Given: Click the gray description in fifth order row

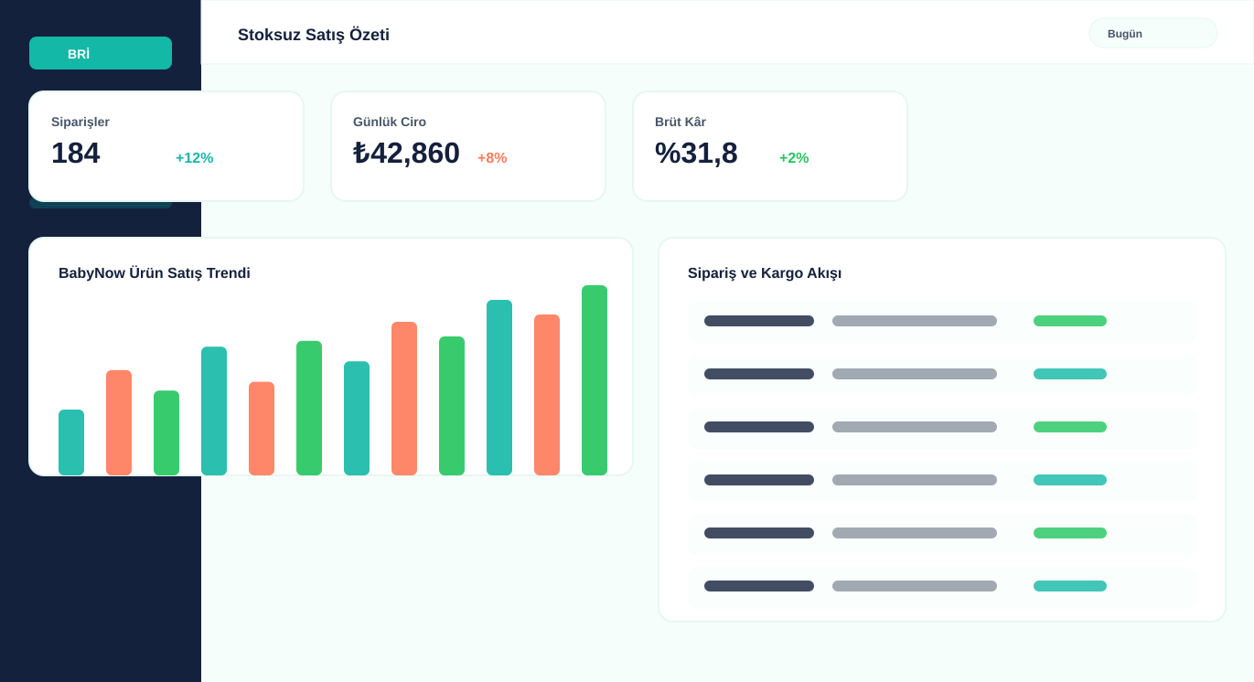Looking at the screenshot, I should coord(915,533).
